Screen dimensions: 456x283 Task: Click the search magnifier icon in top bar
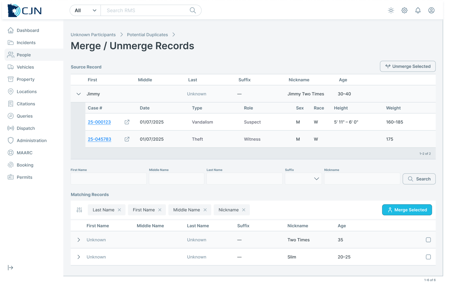[x=193, y=10]
